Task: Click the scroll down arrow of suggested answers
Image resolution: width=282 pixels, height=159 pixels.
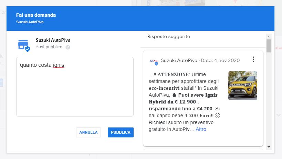Action: [x=269, y=147]
